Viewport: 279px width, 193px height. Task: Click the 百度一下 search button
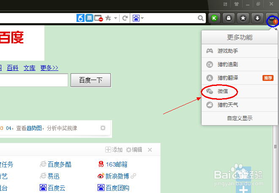(91, 80)
